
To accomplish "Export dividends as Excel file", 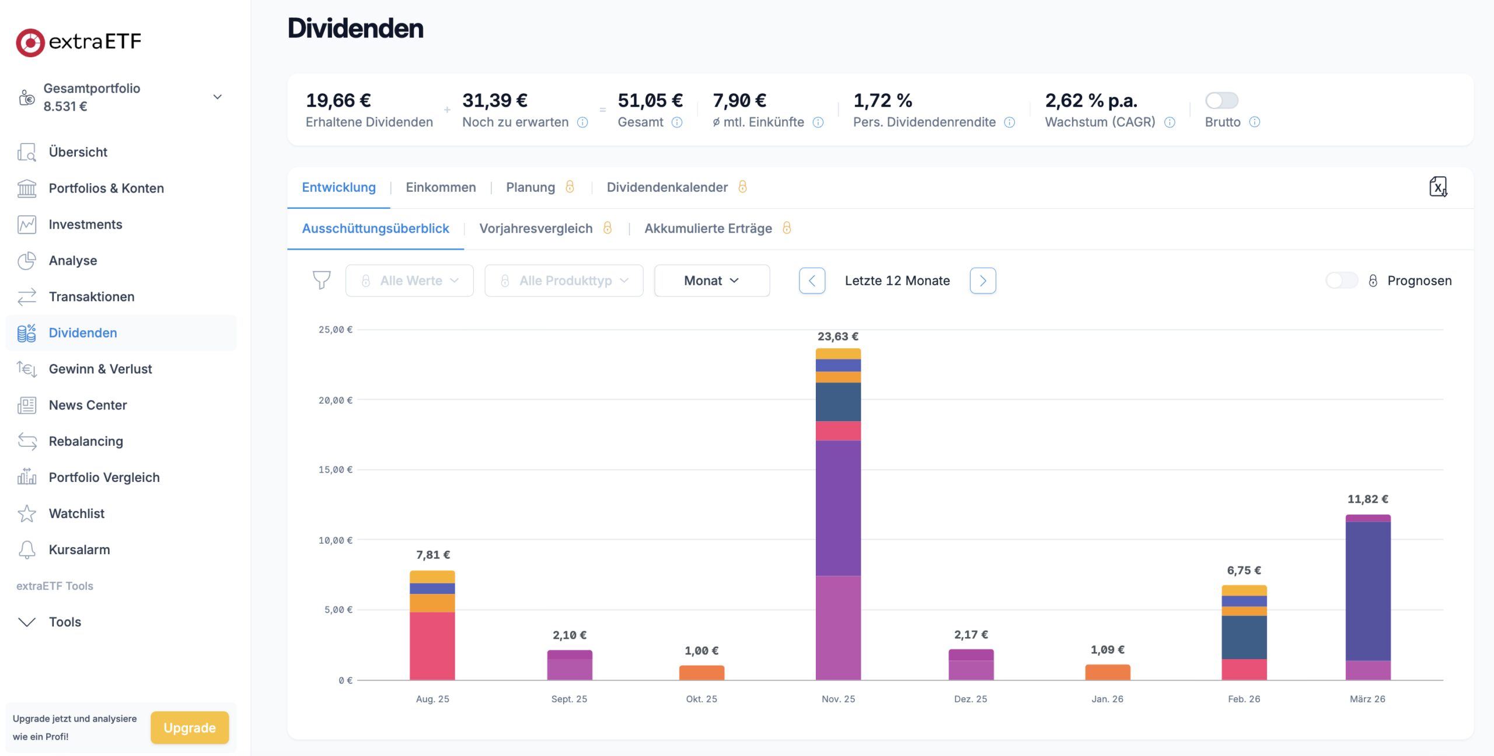I will click(1438, 187).
